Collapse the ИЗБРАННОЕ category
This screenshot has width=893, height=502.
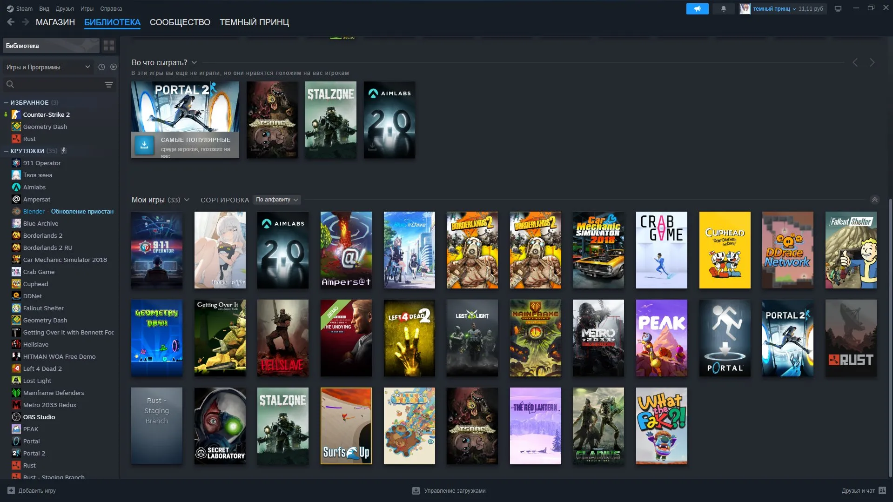6,102
